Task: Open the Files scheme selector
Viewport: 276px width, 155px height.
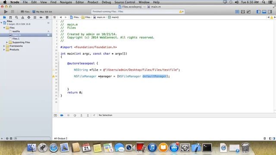Action: 25,12
